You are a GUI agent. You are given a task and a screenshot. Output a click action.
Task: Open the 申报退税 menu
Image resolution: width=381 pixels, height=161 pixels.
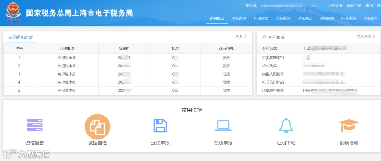(238, 18)
